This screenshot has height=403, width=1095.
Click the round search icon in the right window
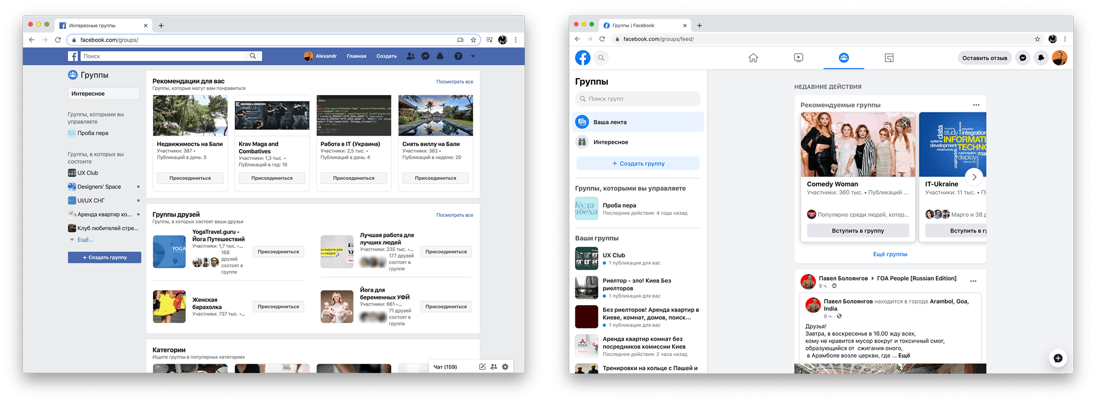(601, 58)
